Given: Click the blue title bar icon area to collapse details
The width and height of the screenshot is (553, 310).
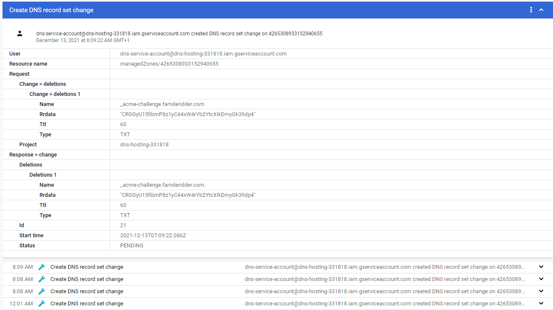Looking at the screenshot, I should (542, 9).
